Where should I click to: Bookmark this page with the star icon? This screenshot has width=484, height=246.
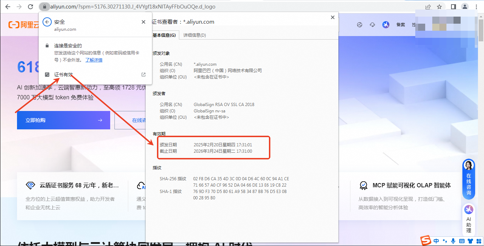click(439, 7)
